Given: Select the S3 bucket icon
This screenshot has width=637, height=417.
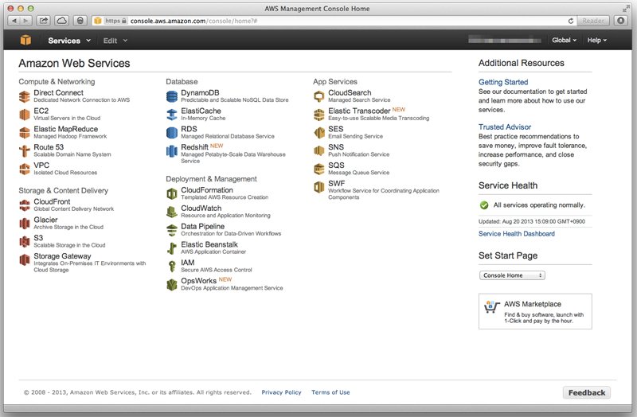Looking at the screenshot, I should pyautogui.click(x=25, y=242).
